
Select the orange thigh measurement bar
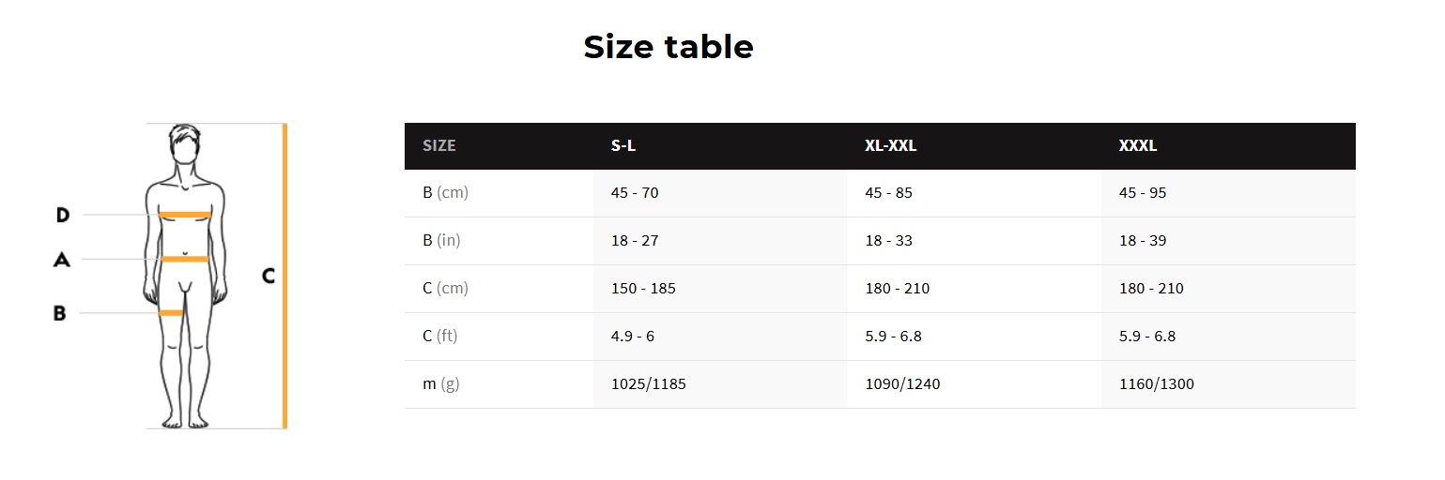171,312
